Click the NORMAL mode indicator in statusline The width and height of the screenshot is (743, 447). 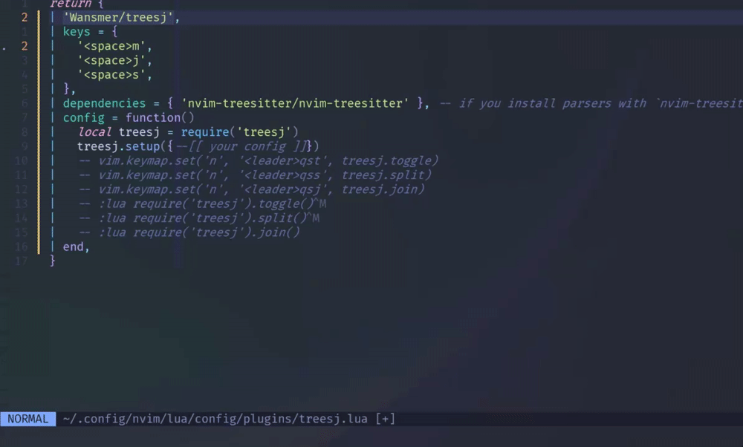[28, 419]
